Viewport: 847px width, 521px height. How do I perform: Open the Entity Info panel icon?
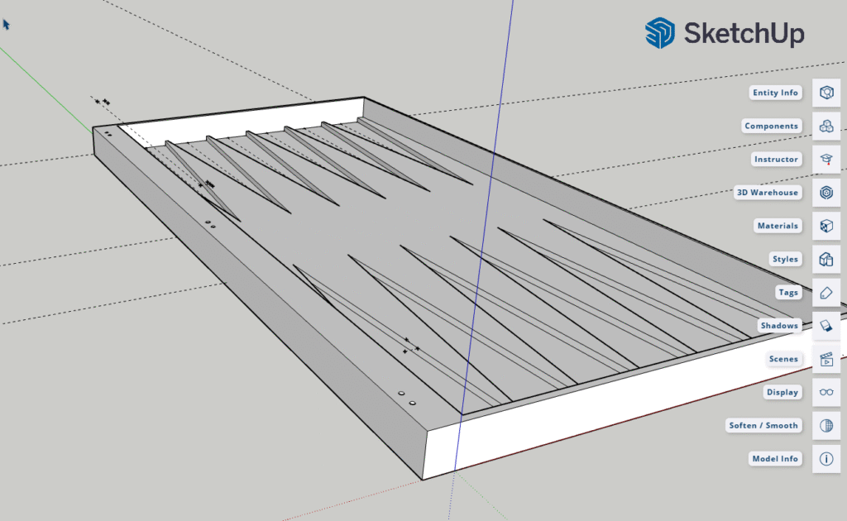(x=825, y=93)
